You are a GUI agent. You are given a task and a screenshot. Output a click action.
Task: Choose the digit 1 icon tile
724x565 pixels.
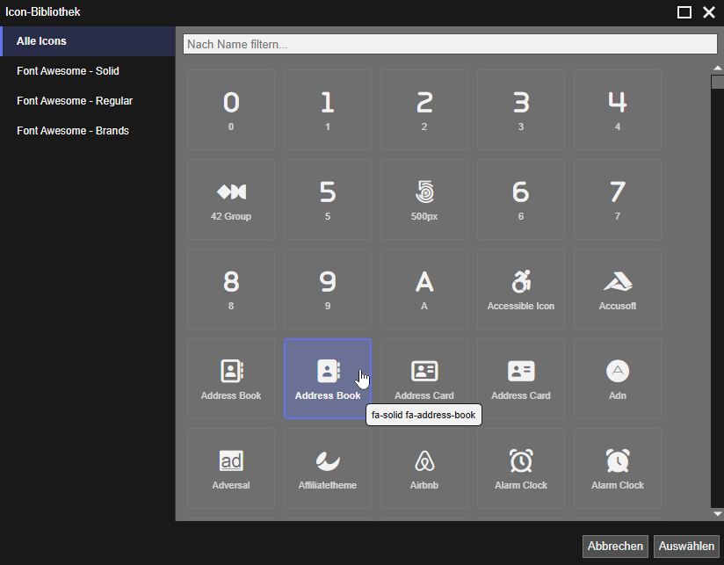[x=328, y=110]
